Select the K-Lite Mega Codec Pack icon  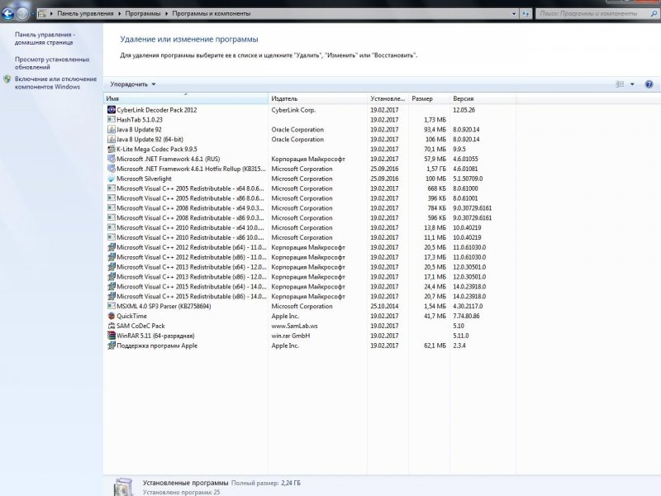(x=112, y=149)
